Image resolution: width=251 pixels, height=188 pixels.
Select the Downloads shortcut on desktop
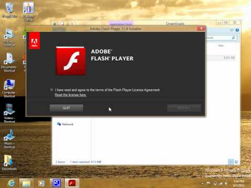tap(9, 162)
